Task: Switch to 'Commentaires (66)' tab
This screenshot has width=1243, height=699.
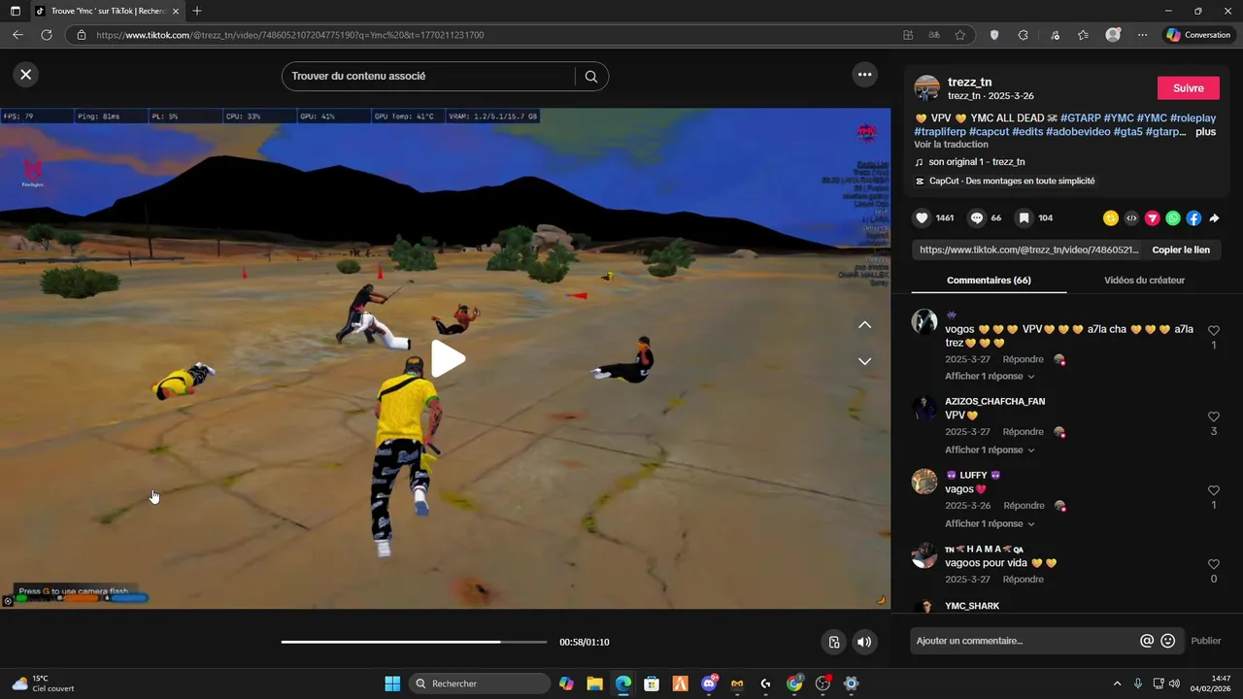Action: click(x=989, y=281)
